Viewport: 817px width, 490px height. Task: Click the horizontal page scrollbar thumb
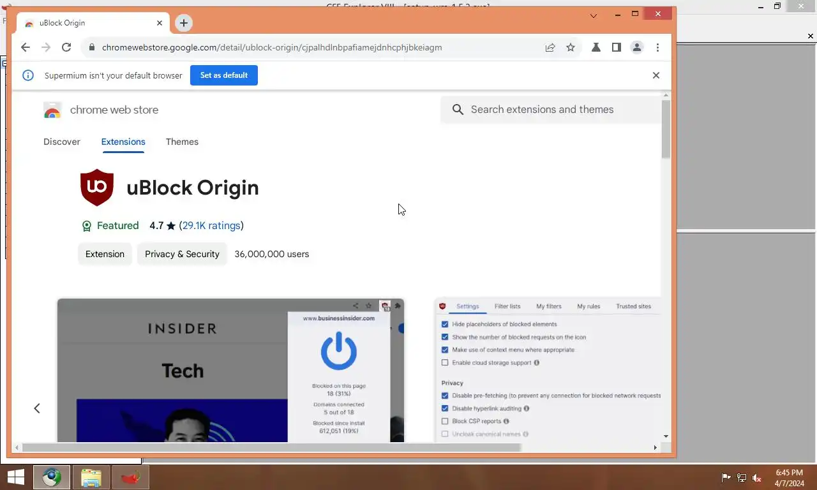(272, 447)
